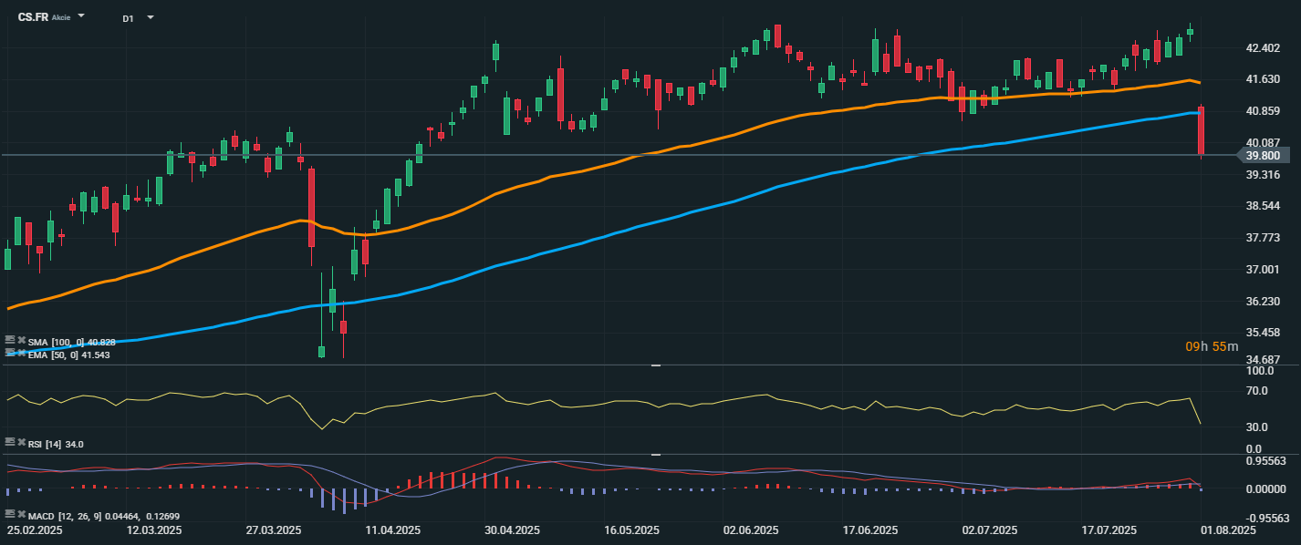Viewport: 1301px width, 545px height.
Task: Click the 02.06.2025 date label
Action: pos(751,530)
